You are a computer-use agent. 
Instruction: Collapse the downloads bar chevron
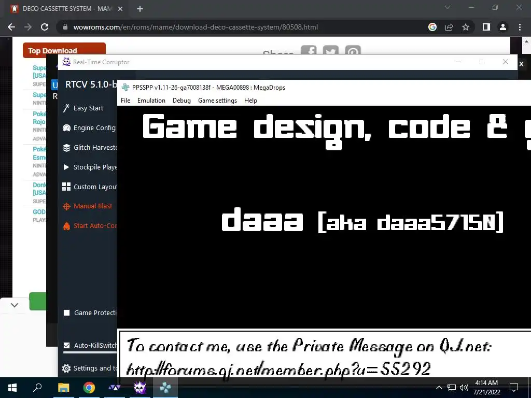(x=14, y=305)
